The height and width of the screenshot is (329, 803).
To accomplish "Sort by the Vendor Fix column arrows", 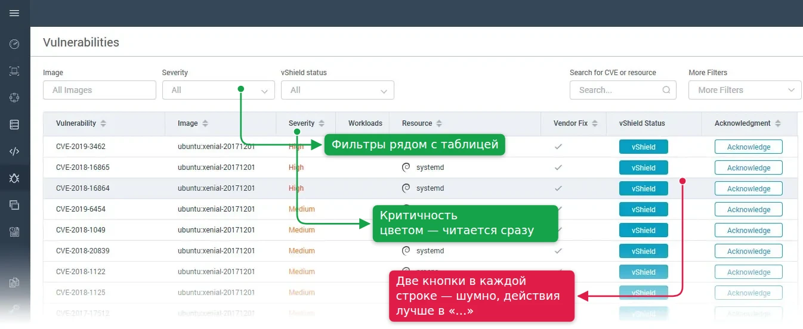I will 595,123.
